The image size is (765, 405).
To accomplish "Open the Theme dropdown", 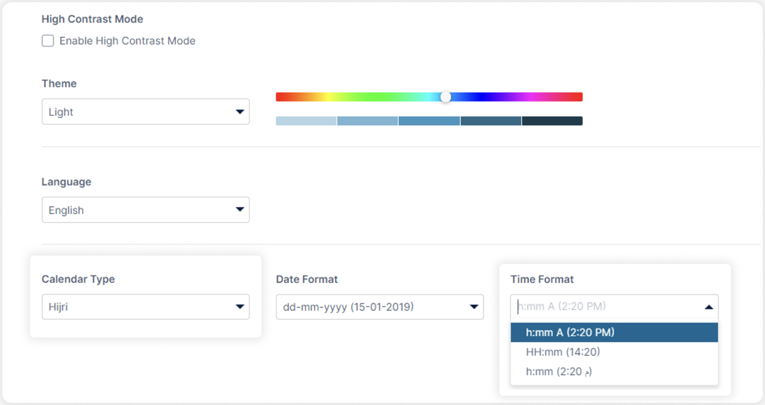I will (146, 112).
